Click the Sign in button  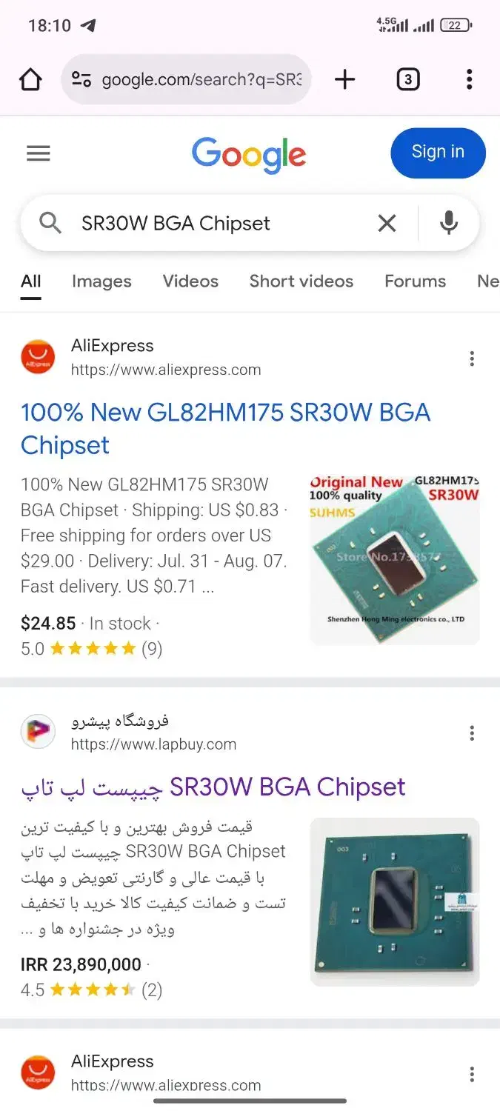coord(438,153)
